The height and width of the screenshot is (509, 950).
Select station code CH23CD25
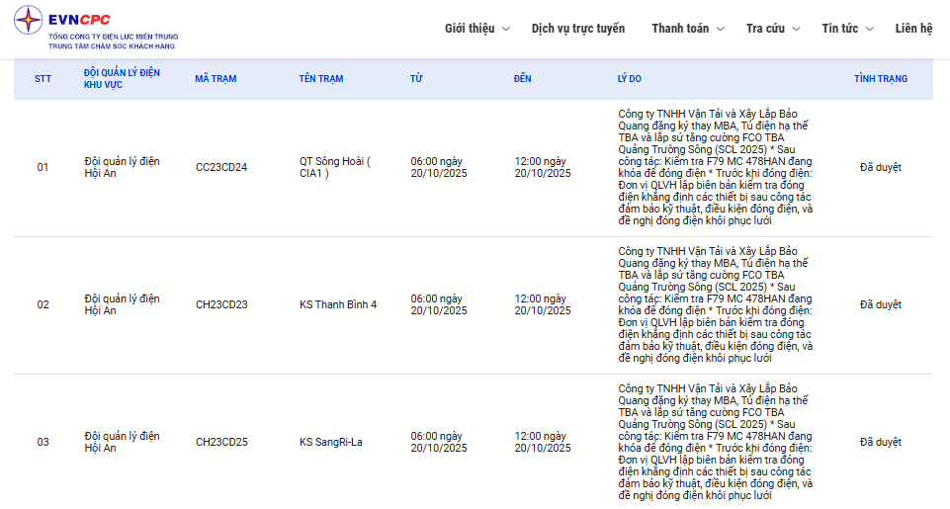[221, 442]
